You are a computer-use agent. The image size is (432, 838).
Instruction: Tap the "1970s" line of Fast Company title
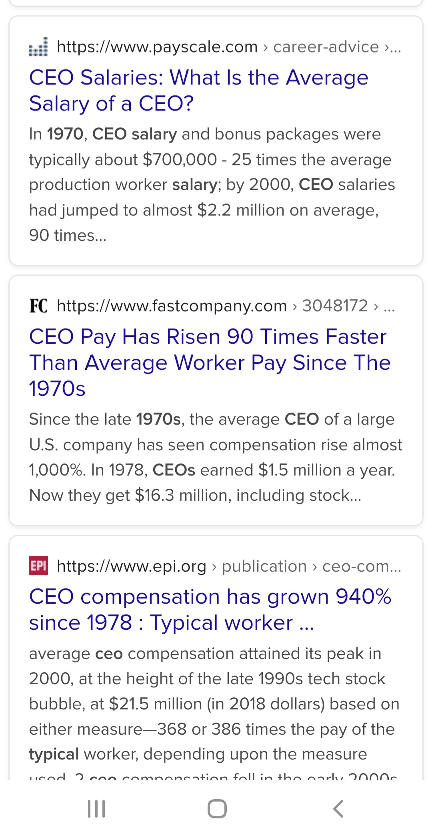coord(57,389)
